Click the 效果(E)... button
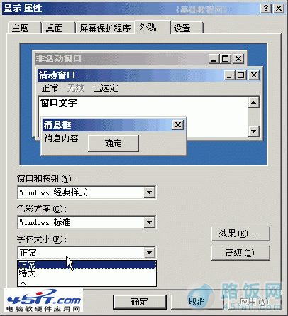 240,234
